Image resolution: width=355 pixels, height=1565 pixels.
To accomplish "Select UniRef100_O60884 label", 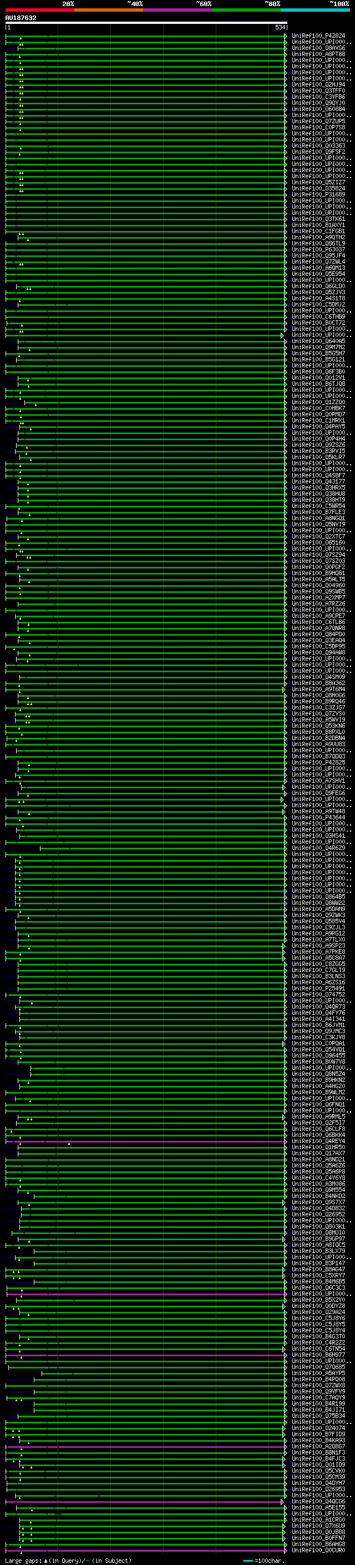I will 318,109.
